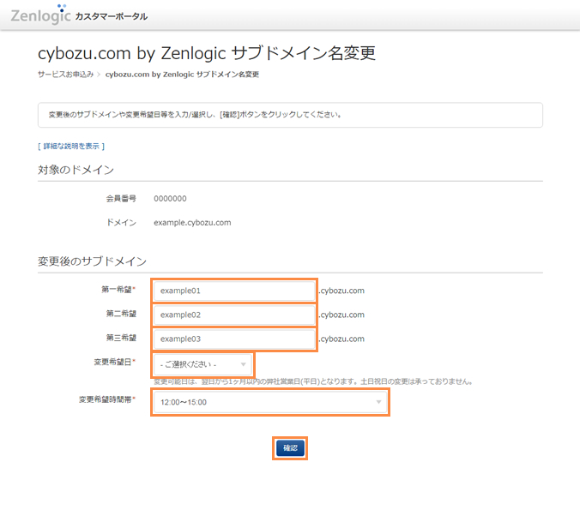Viewport: 580px width, 510px height.
Task: Click the member number value 0000000
Action: (x=170, y=198)
